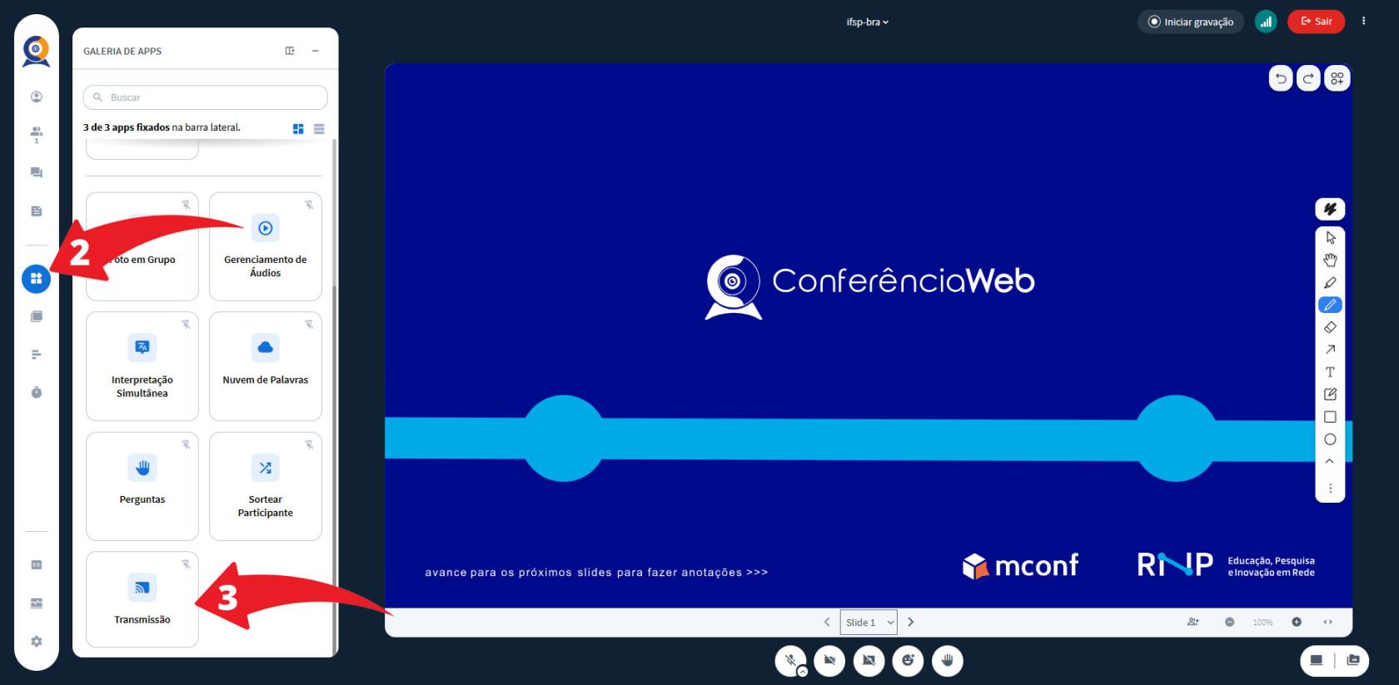Screen dimensions: 1399x685
Task: Open the three-dot options menu at top right
Action: tap(1363, 21)
